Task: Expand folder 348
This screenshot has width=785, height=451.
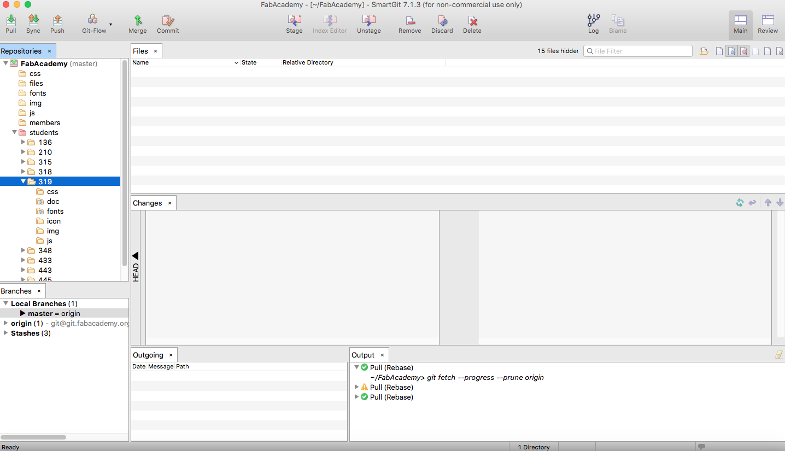Action: [x=24, y=250]
